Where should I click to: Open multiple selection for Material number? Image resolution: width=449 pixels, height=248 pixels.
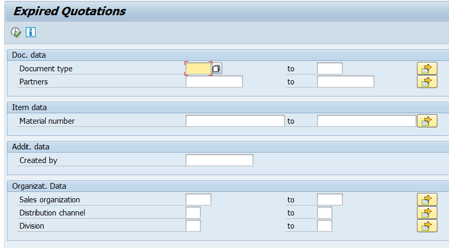427,121
